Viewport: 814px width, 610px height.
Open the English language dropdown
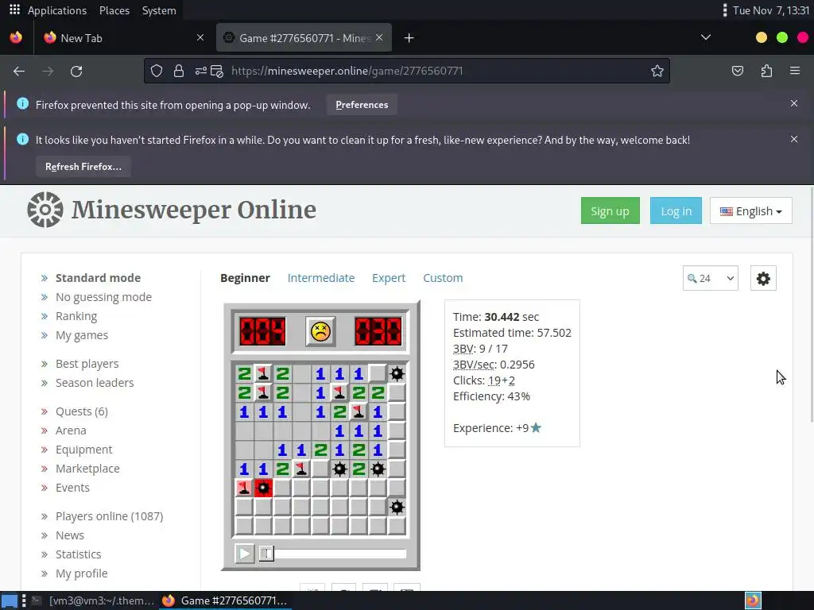pos(750,211)
